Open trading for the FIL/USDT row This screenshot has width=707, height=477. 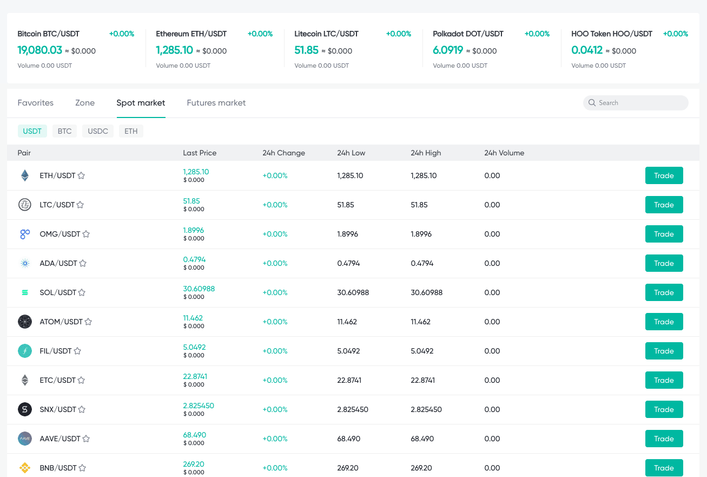[x=664, y=351]
